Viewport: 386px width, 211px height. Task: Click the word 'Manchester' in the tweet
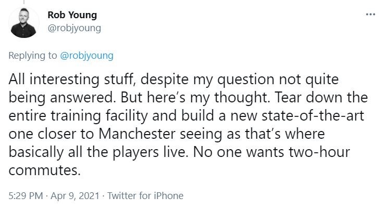137,134
